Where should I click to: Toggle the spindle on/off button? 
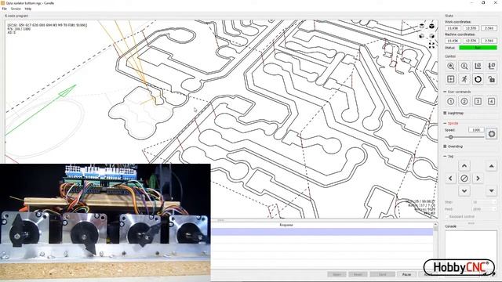click(x=492, y=134)
